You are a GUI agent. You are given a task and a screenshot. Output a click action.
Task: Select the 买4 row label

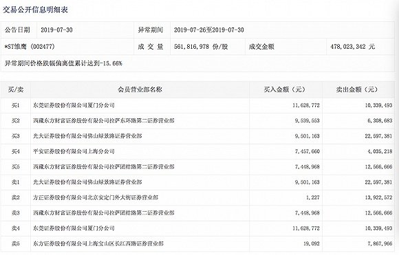click(x=16, y=151)
